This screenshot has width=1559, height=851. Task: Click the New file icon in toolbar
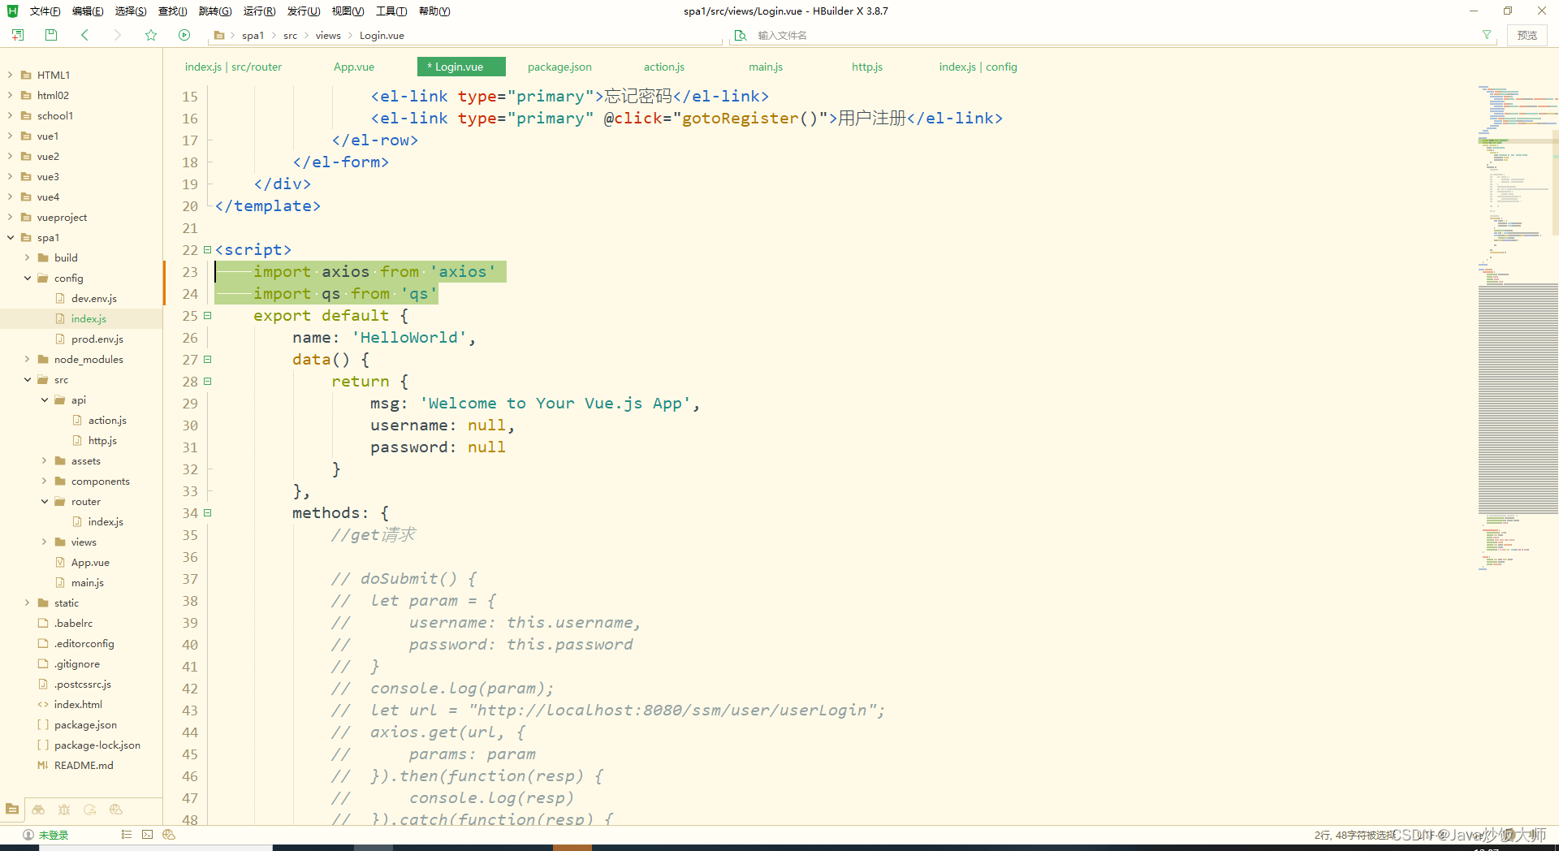point(17,35)
